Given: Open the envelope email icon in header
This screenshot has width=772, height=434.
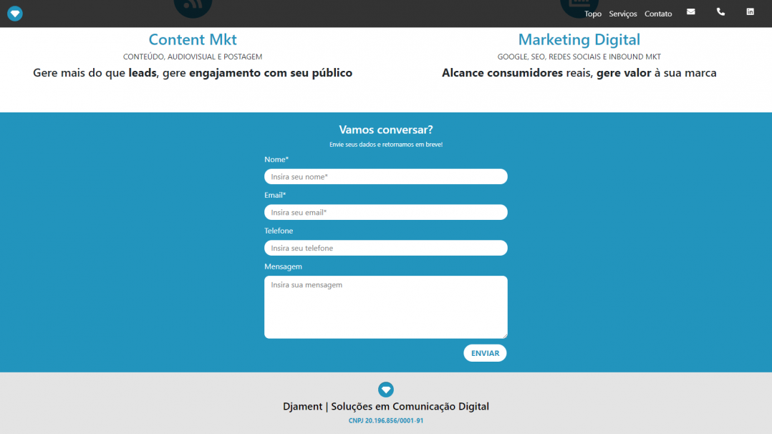Looking at the screenshot, I should click(690, 11).
